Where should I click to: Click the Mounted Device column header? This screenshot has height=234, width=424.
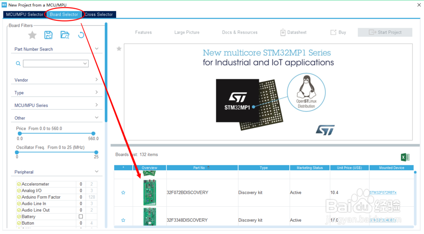391,168
